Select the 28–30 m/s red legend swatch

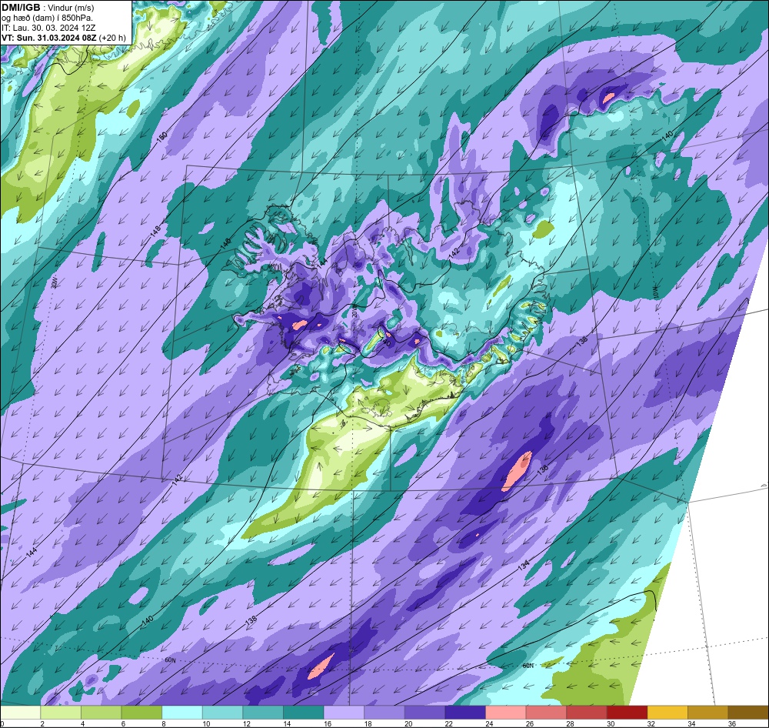[587, 713]
